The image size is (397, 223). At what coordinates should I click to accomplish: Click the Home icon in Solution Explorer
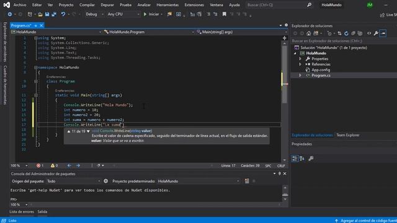(309, 33)
